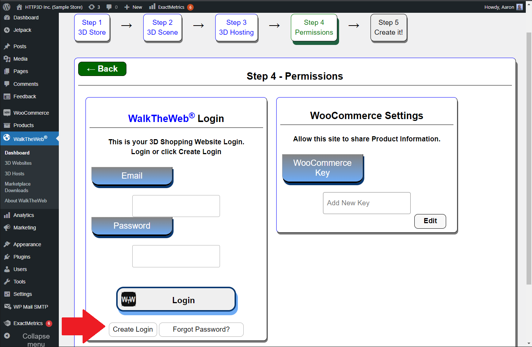Click the page vertical scrollbar
Image resolution: width=532 pixels, height=347 pixels.
tap(529, 159)
